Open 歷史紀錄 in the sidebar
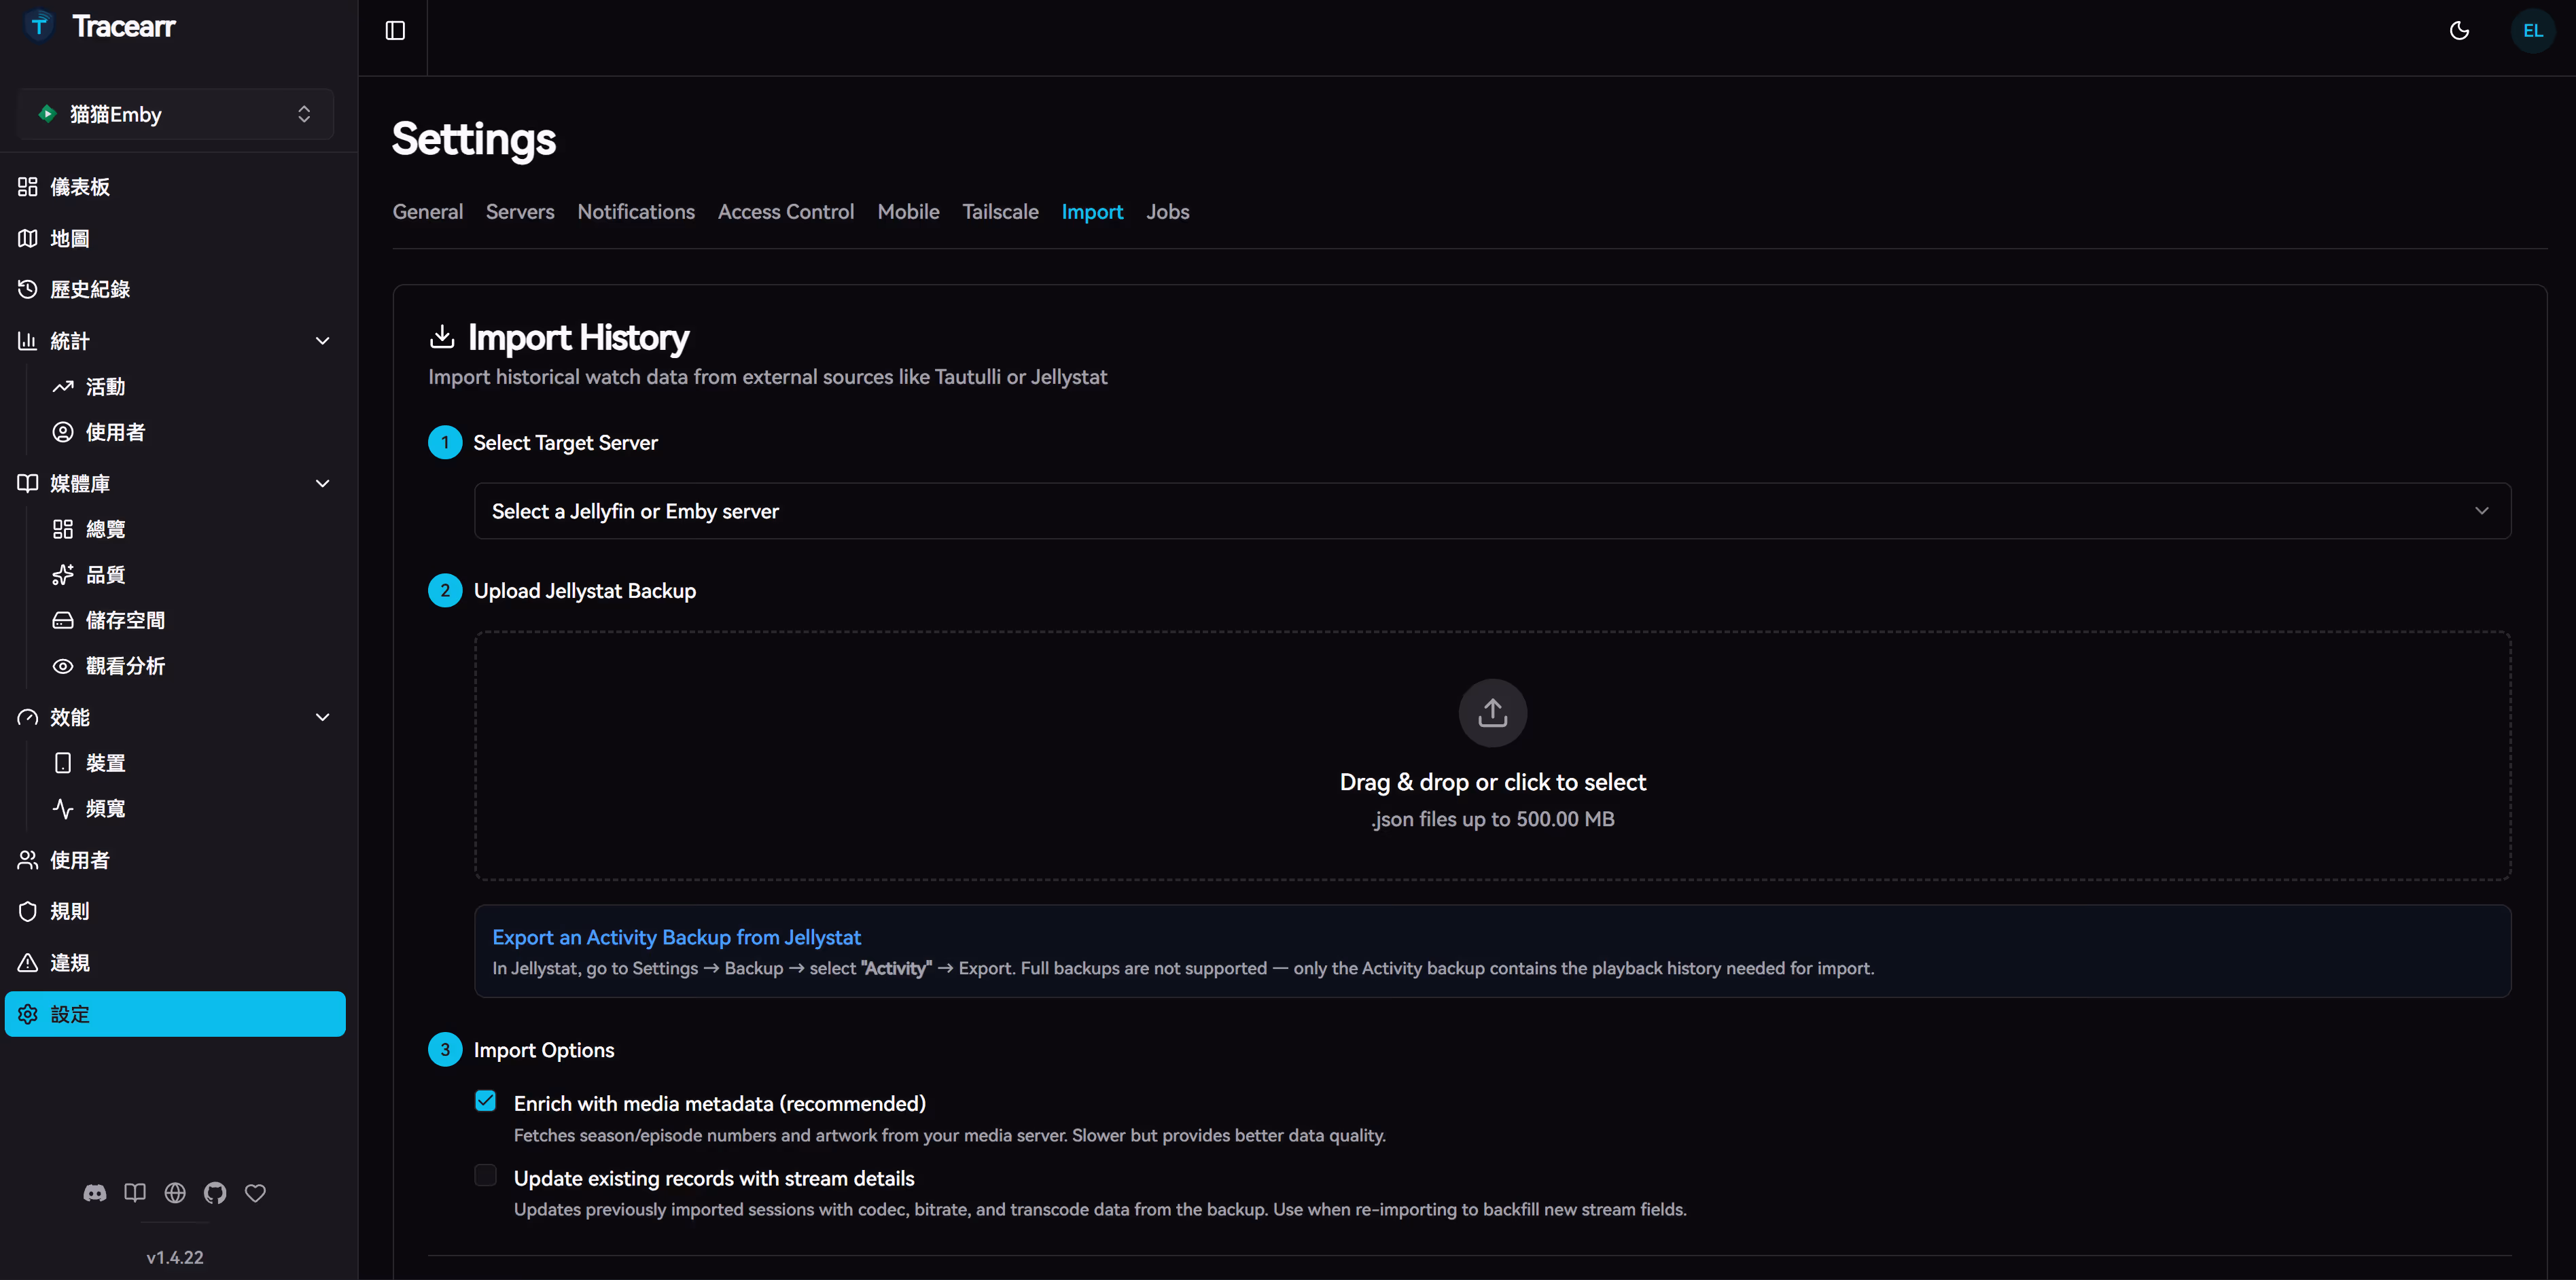This screenshot has width=2576, height=1280. pos(90,290)
